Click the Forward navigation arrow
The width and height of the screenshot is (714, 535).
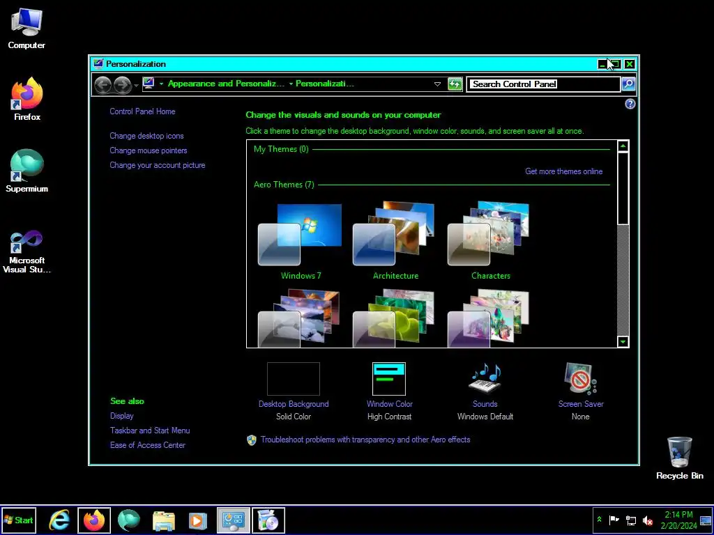[123, 84]
